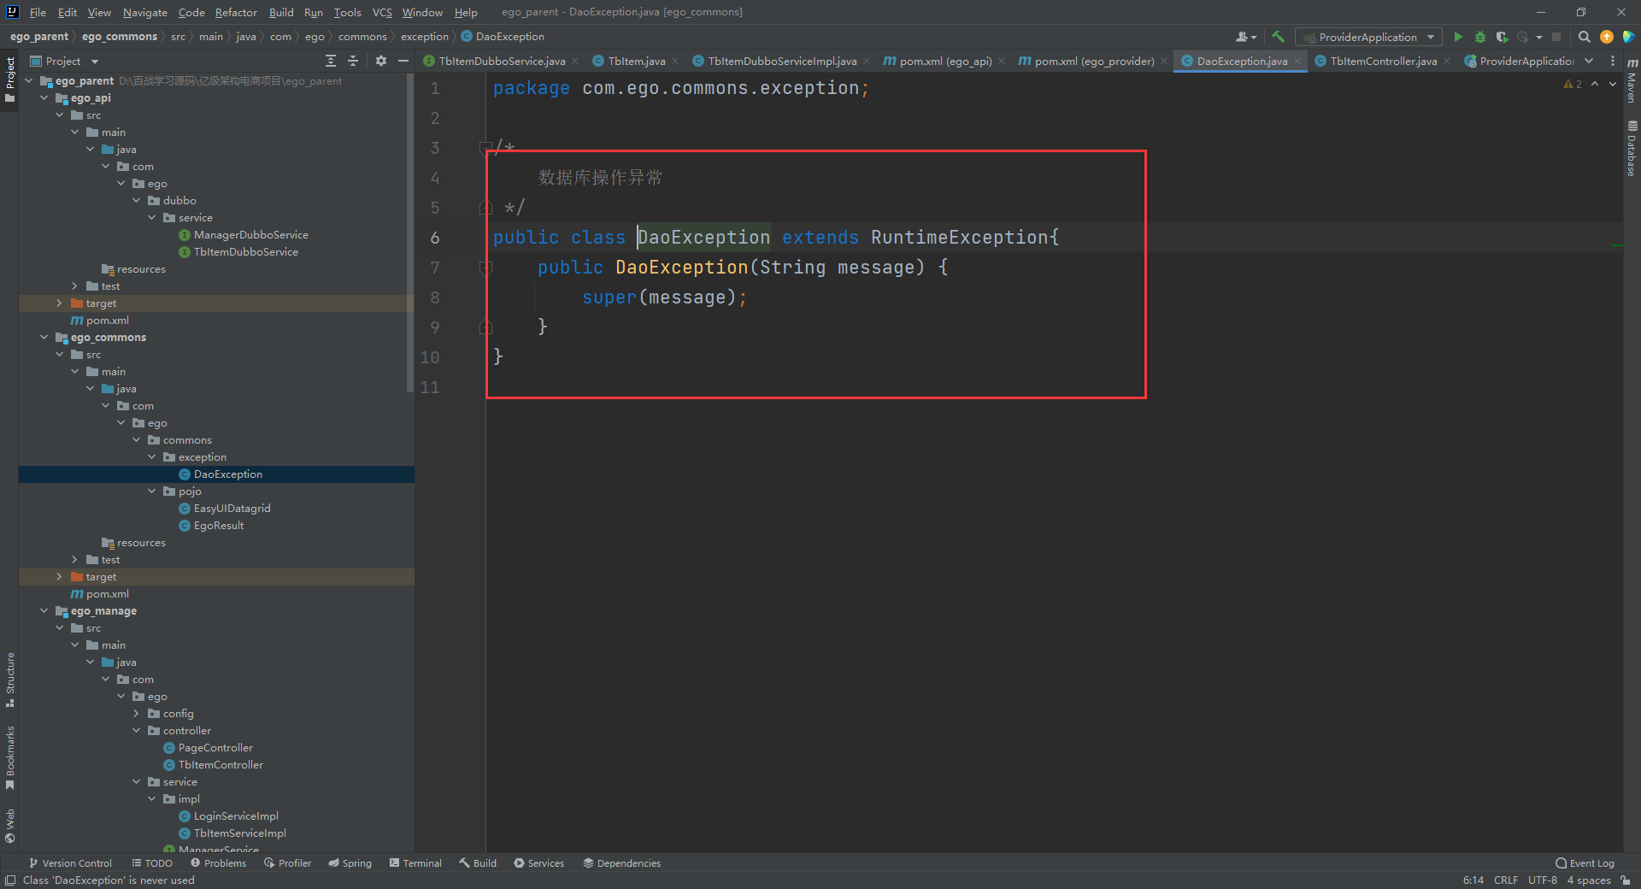Collapse the ego_commons module node
Image resolution: width=1641 pixels, height=889 pixels.
pyautogui.click(x=44, y=338)
